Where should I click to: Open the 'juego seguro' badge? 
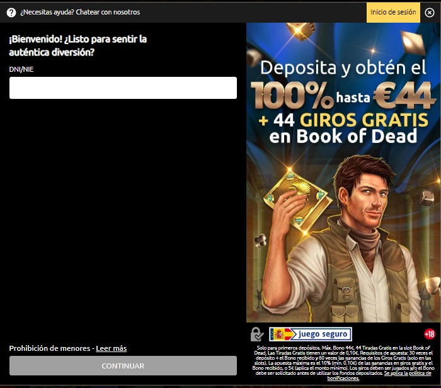tap(311, 334)
